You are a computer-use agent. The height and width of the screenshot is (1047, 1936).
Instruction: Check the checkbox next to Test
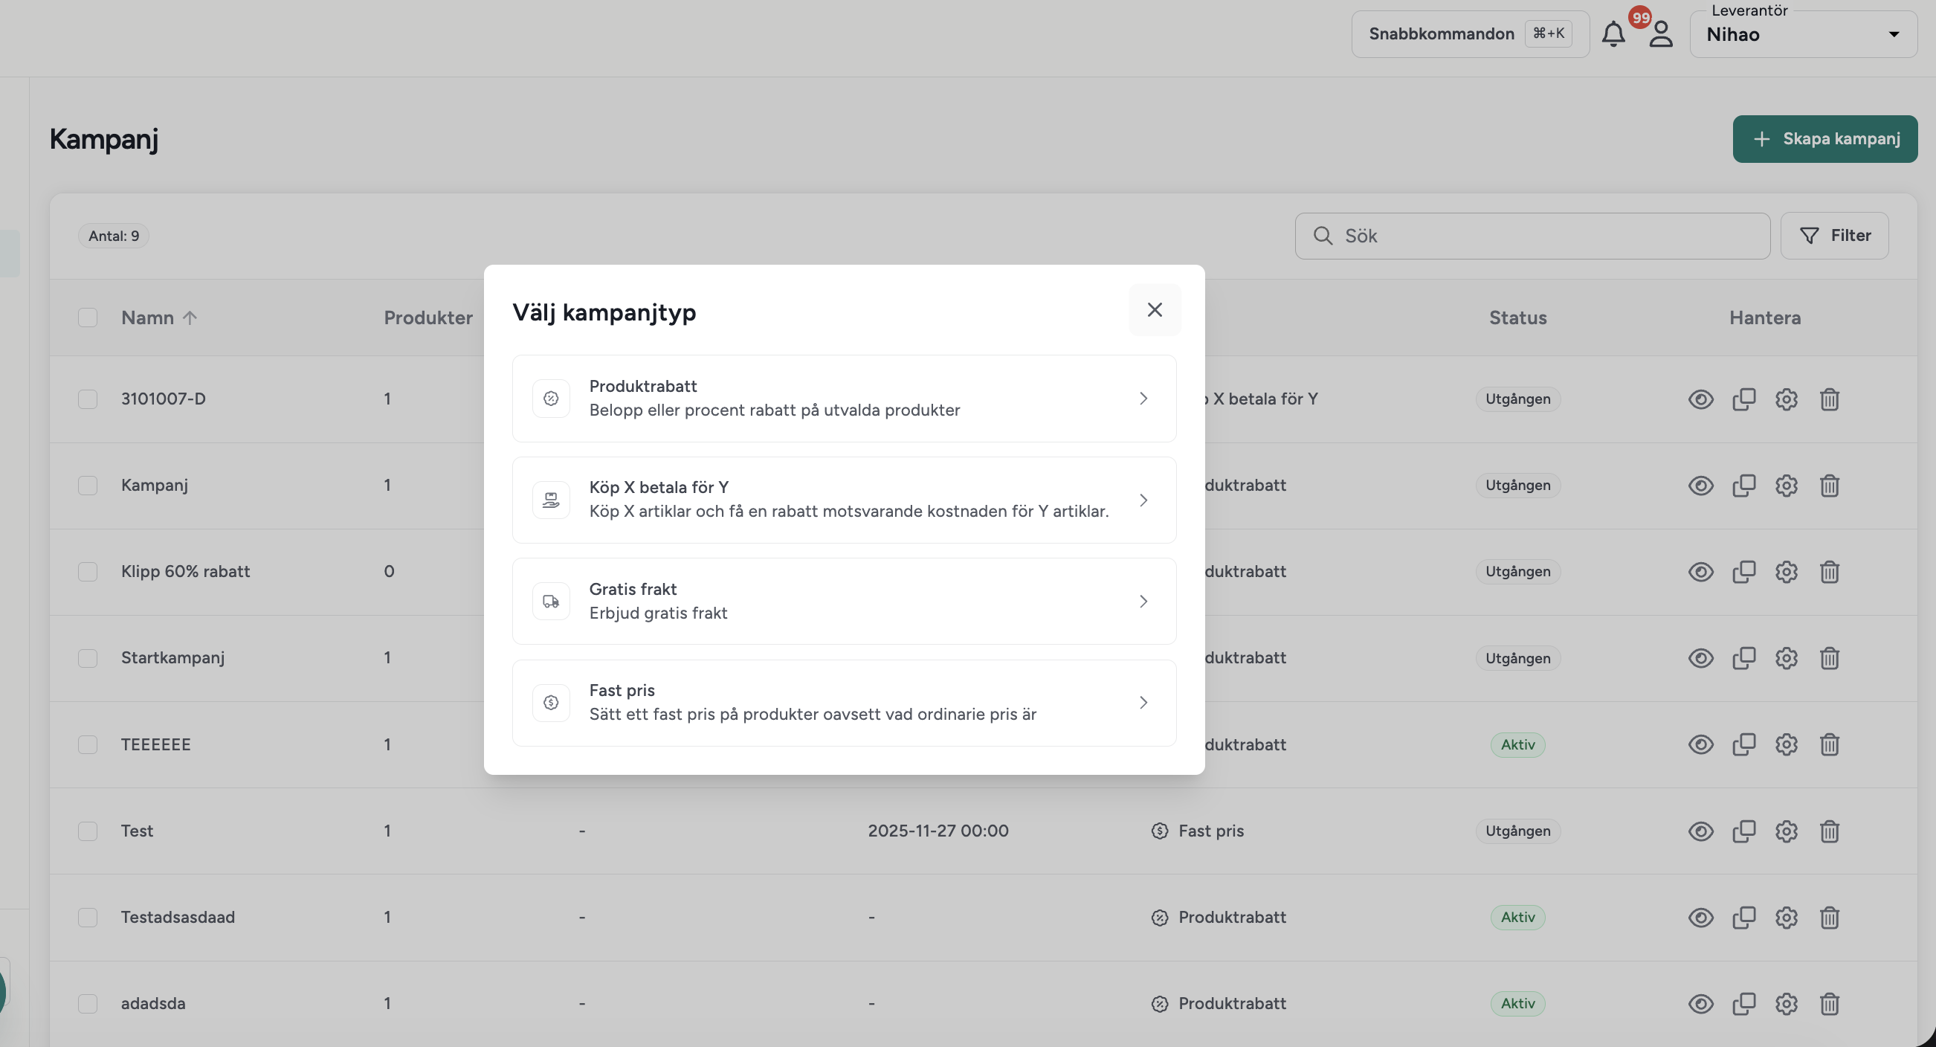[x=88, y=831]
